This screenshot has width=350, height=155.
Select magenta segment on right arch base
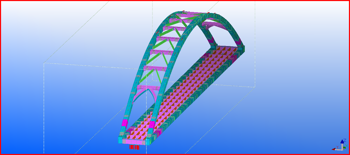pyautogui.click(x=152, y=124)
